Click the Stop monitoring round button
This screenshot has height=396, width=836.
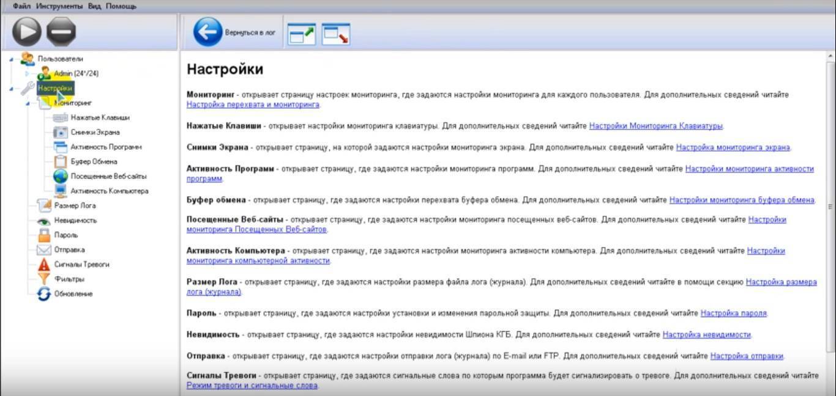click(x=61, y=32)
